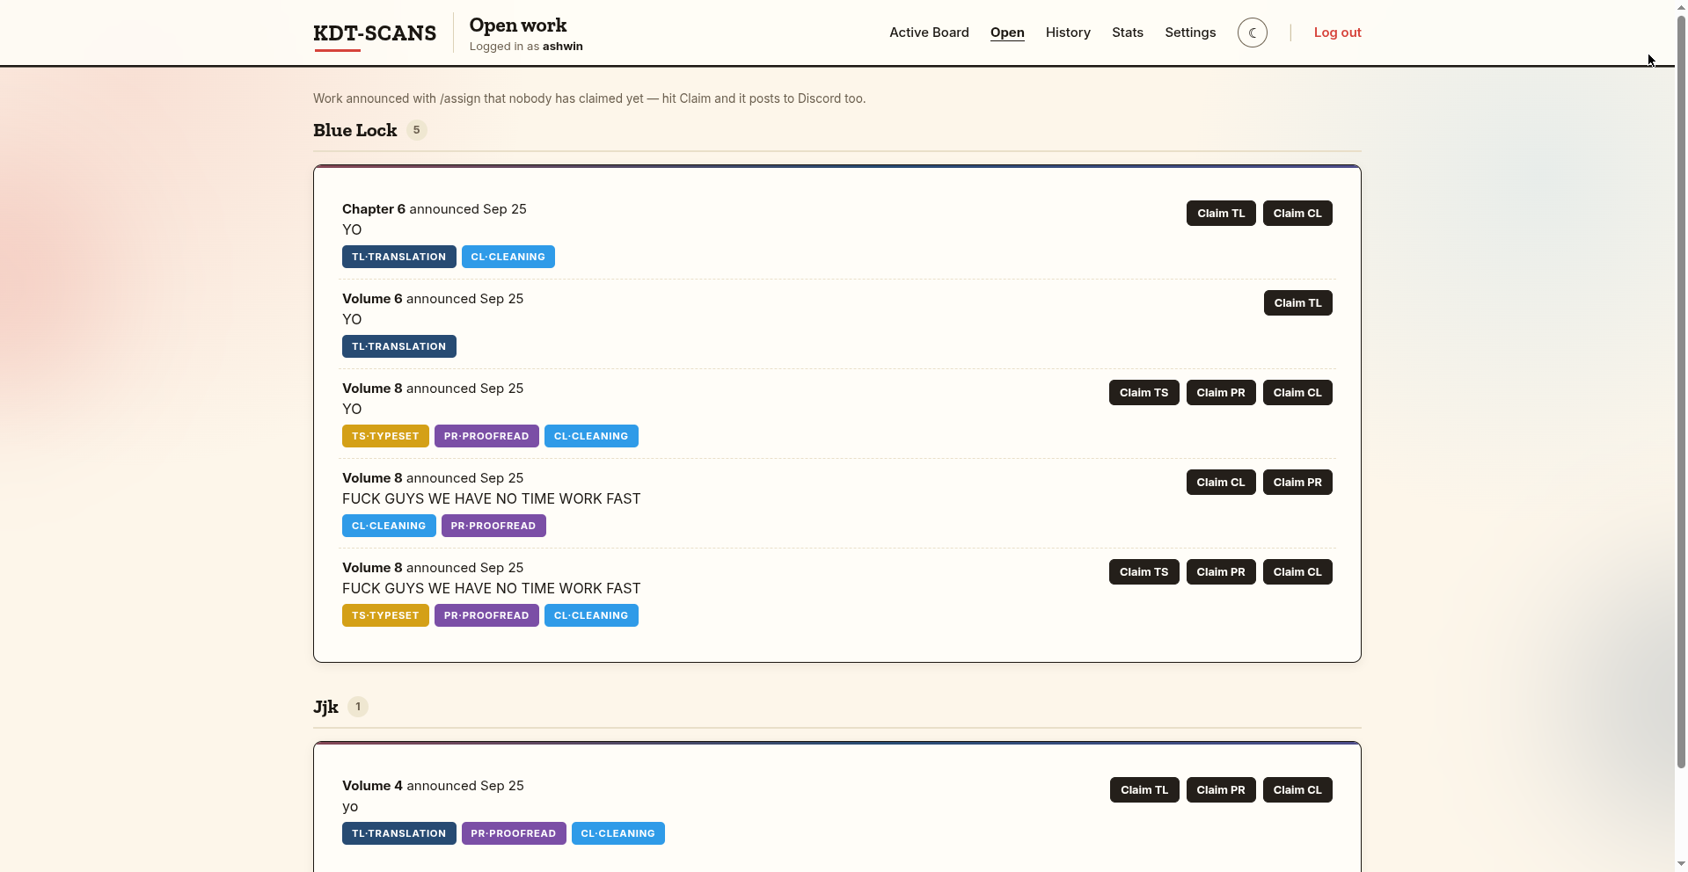Click the Open work page title
This screenshot has width=1688, height=872.
pyautogui.click(x=518, y=25)
